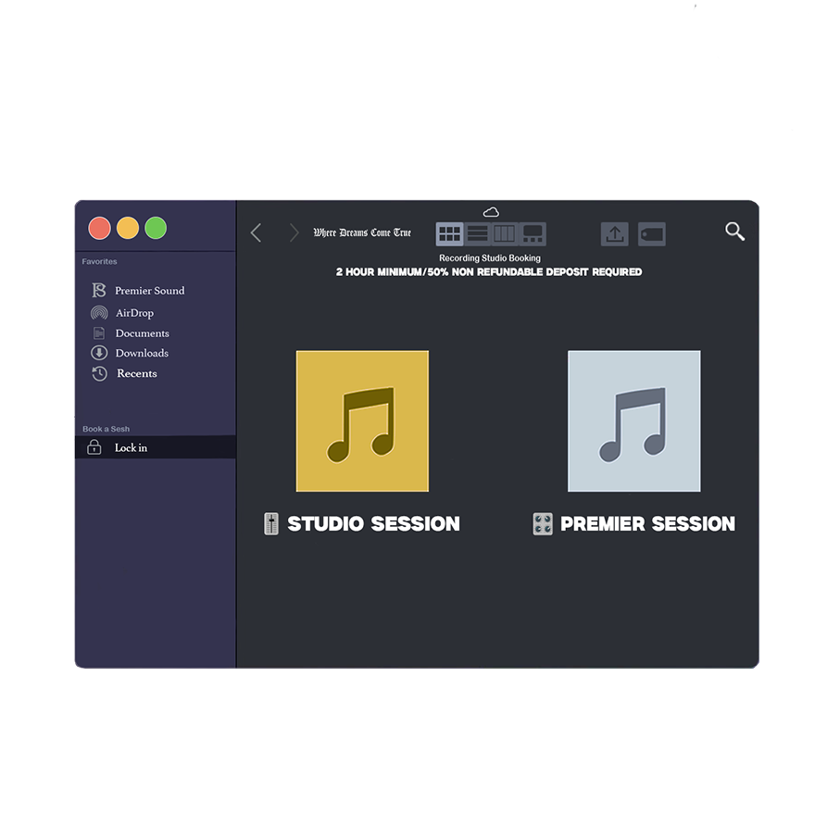This screenshot has height=840, width=840.
Task: Click the share upload icon
Action: (614, 234)
